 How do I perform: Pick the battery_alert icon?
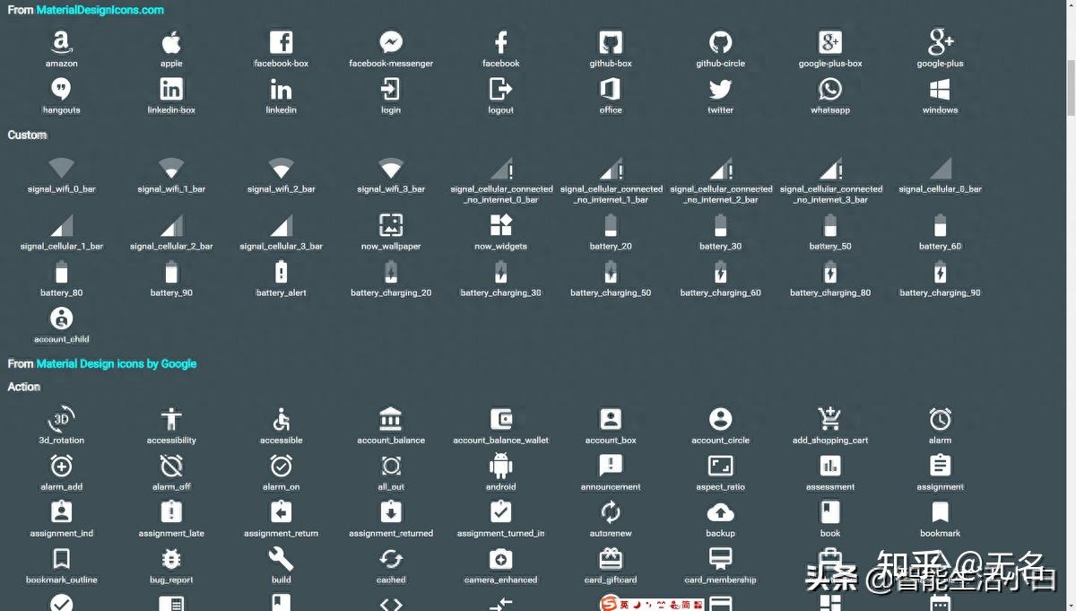(282, 272)
